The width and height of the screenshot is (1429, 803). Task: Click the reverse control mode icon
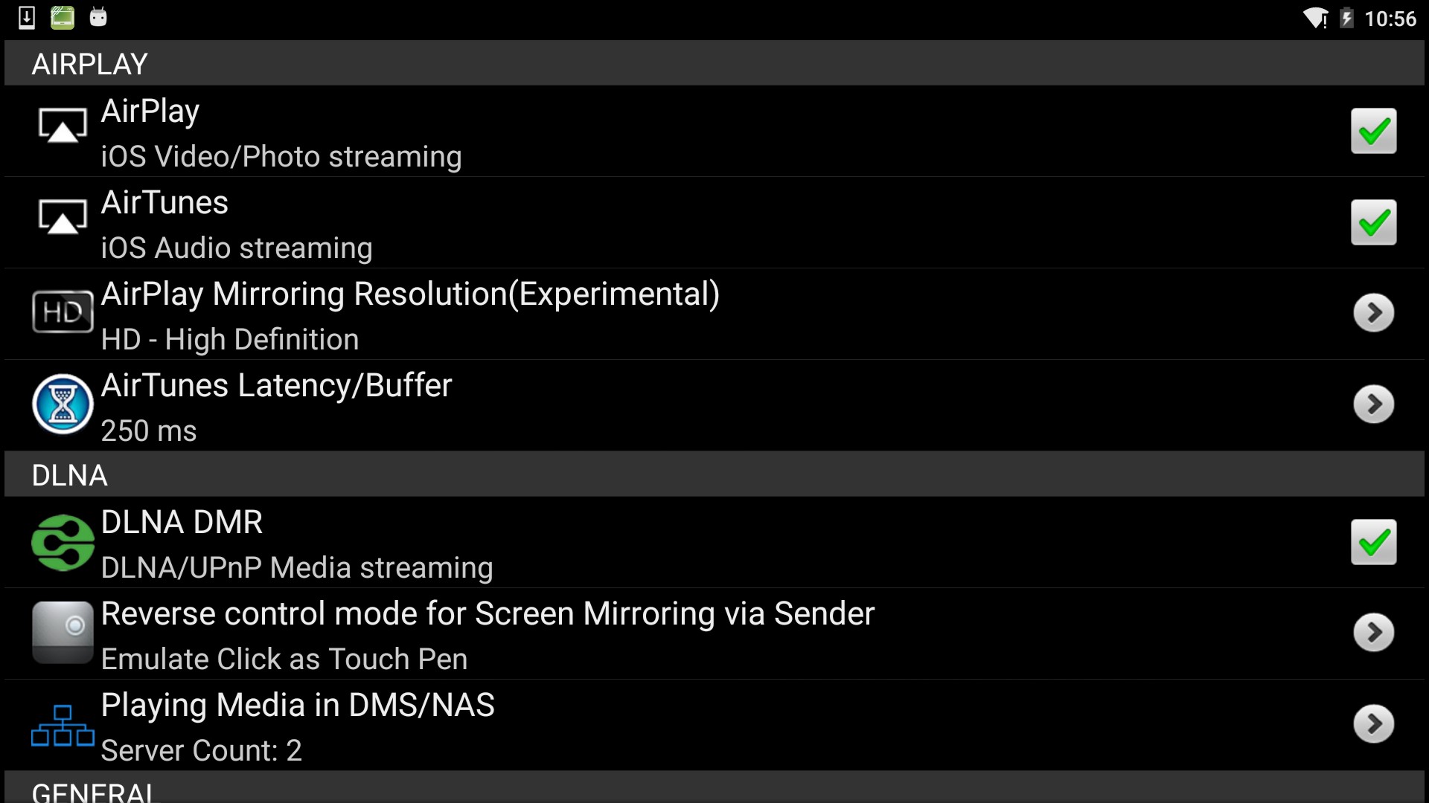click(63, 632)
